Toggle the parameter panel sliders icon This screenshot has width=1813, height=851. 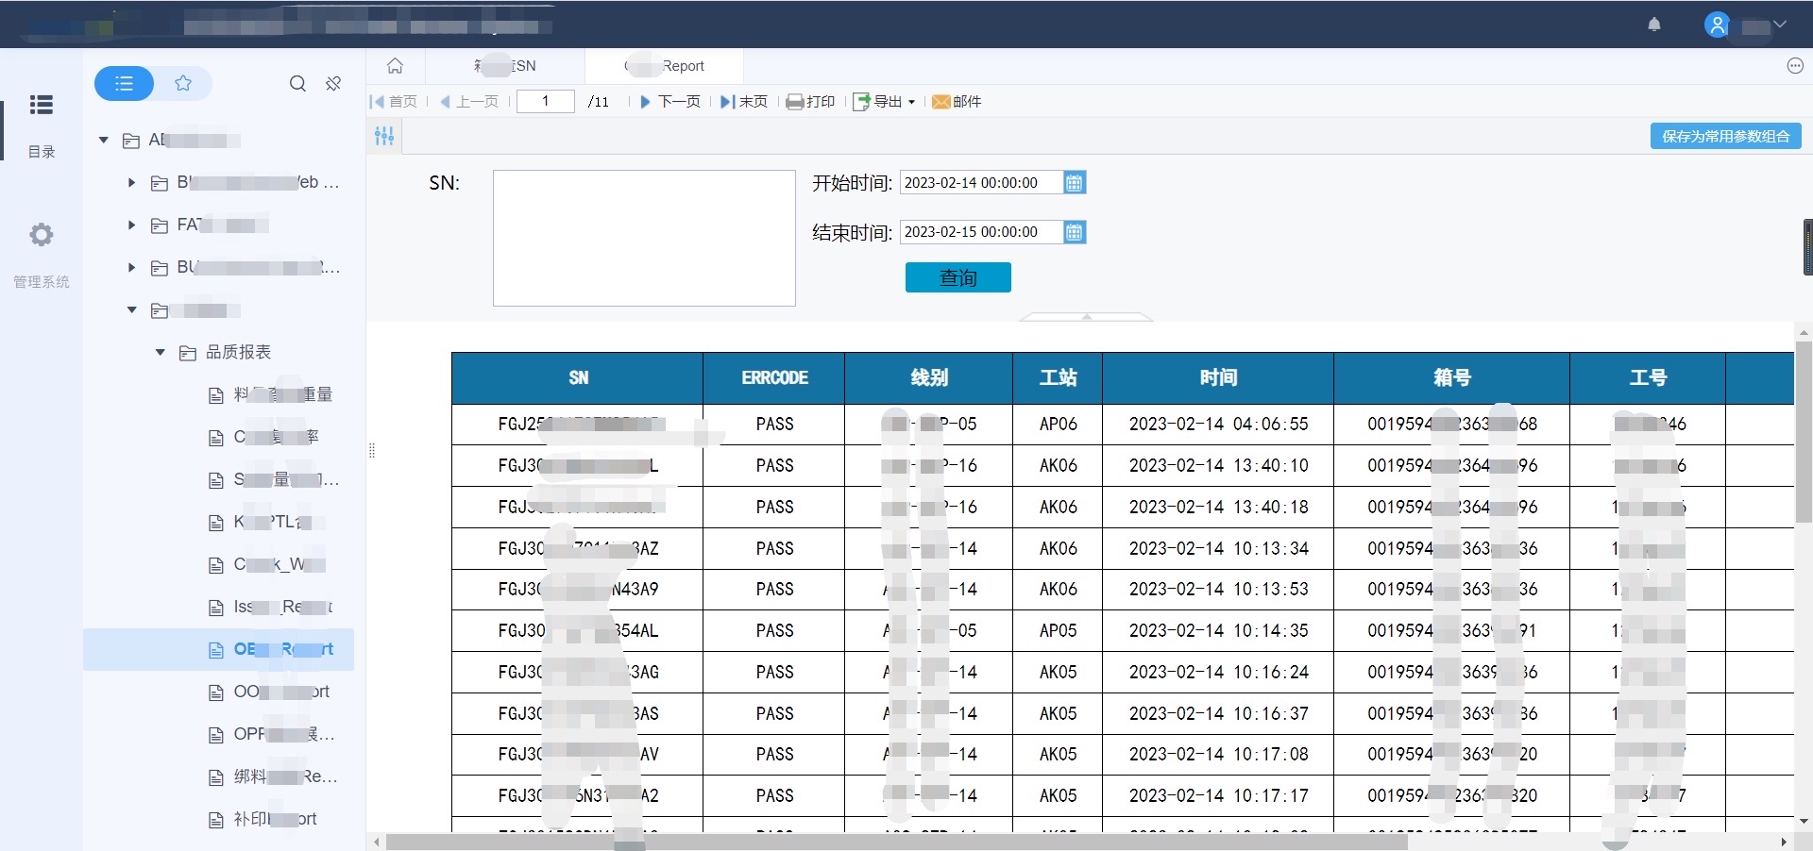[x=384, y=136]
